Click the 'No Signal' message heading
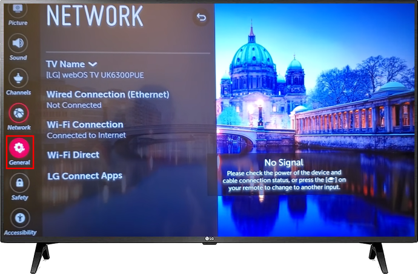418x274 pixels. click(x=284, y=162)
